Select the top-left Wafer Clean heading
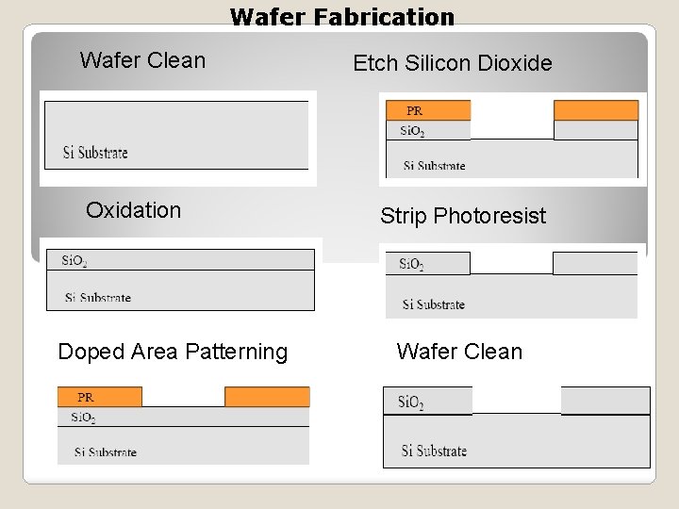This screenshot has width=679, height=509. click(142, 60)
